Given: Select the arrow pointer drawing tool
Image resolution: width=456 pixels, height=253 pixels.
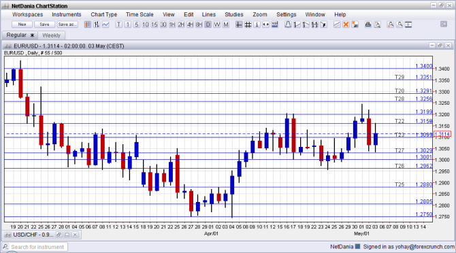Looking at the screenshot, I should (x=324, y=24).
